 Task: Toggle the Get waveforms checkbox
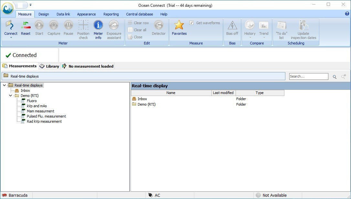tap(191, 23)
